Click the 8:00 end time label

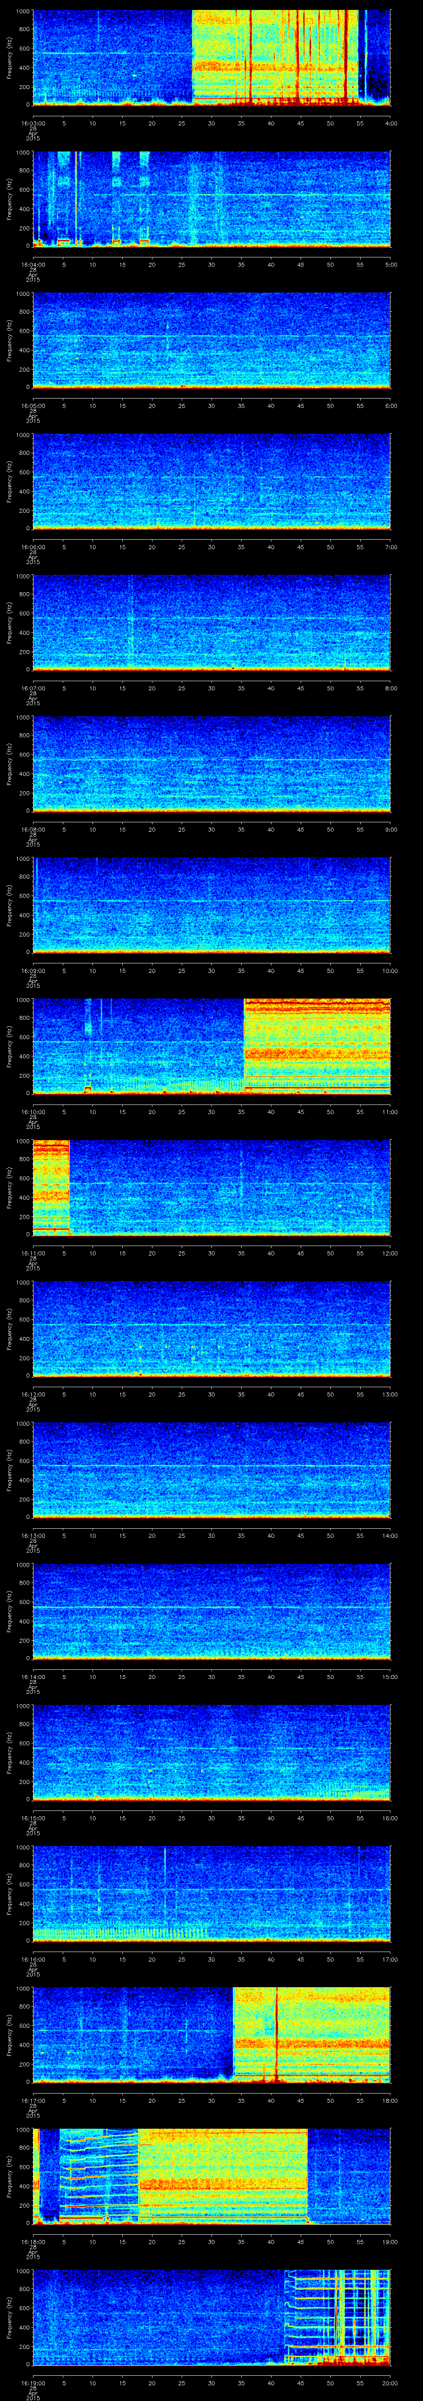pyautogui.click(x=390, y=689)
